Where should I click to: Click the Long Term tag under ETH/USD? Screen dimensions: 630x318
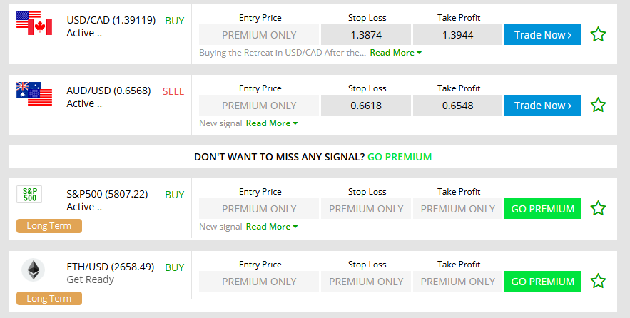tap(49, 298)
